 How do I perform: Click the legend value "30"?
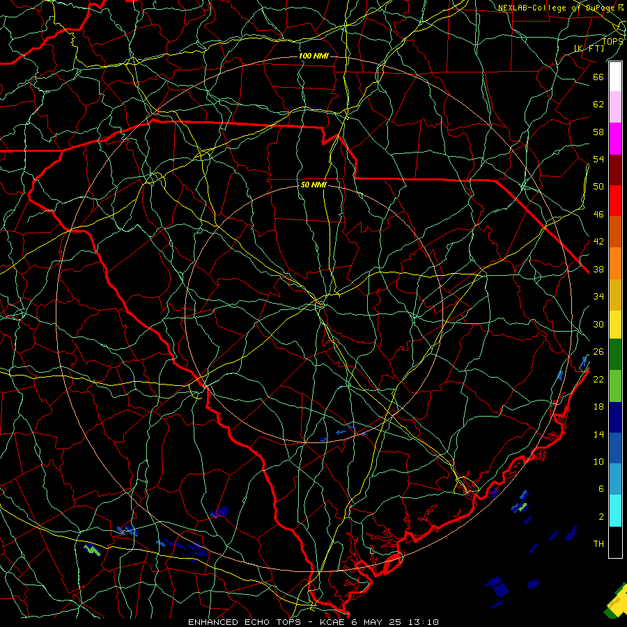point(598,324)
